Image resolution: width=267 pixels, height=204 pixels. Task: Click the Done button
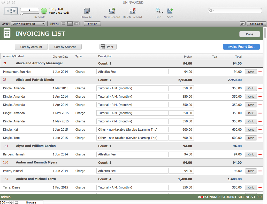249,34
